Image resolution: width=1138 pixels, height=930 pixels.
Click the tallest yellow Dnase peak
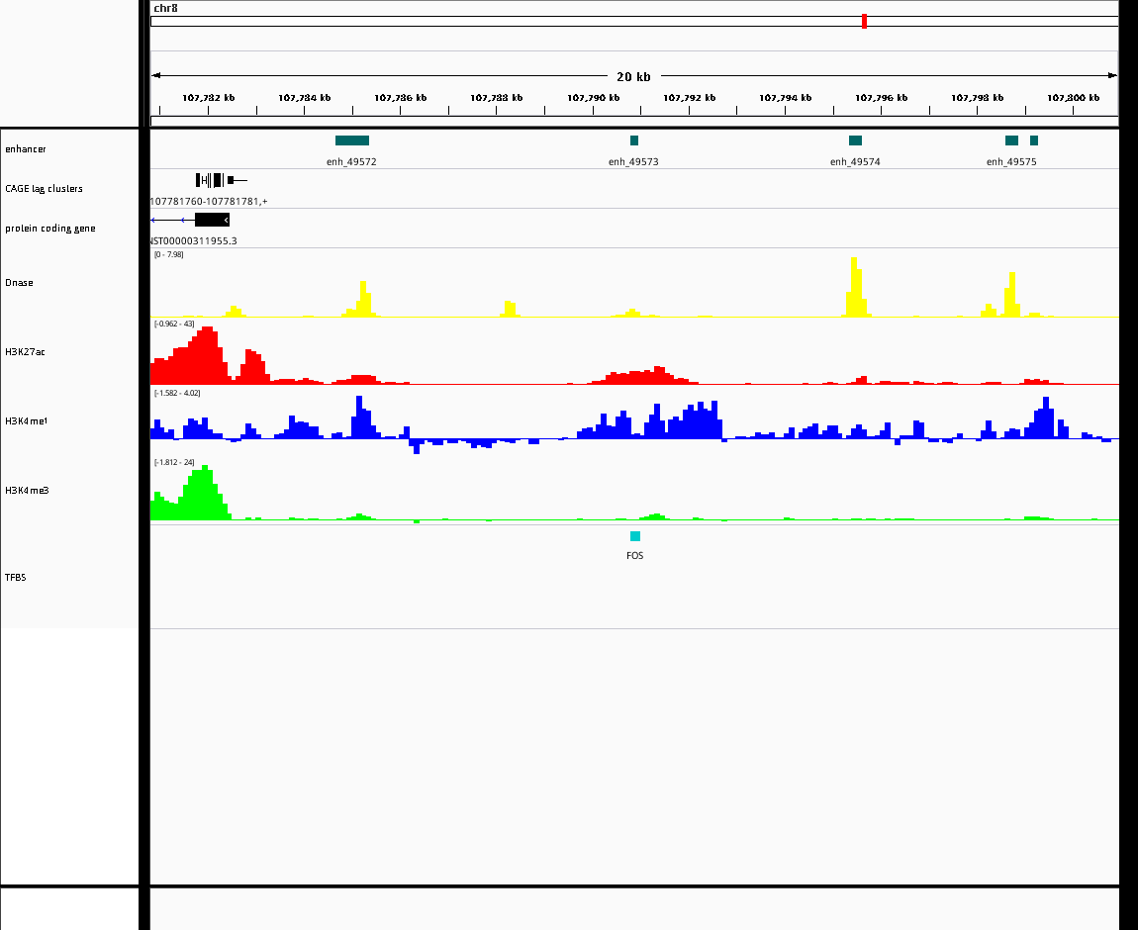pyautogui.click(x=856, y=287)
